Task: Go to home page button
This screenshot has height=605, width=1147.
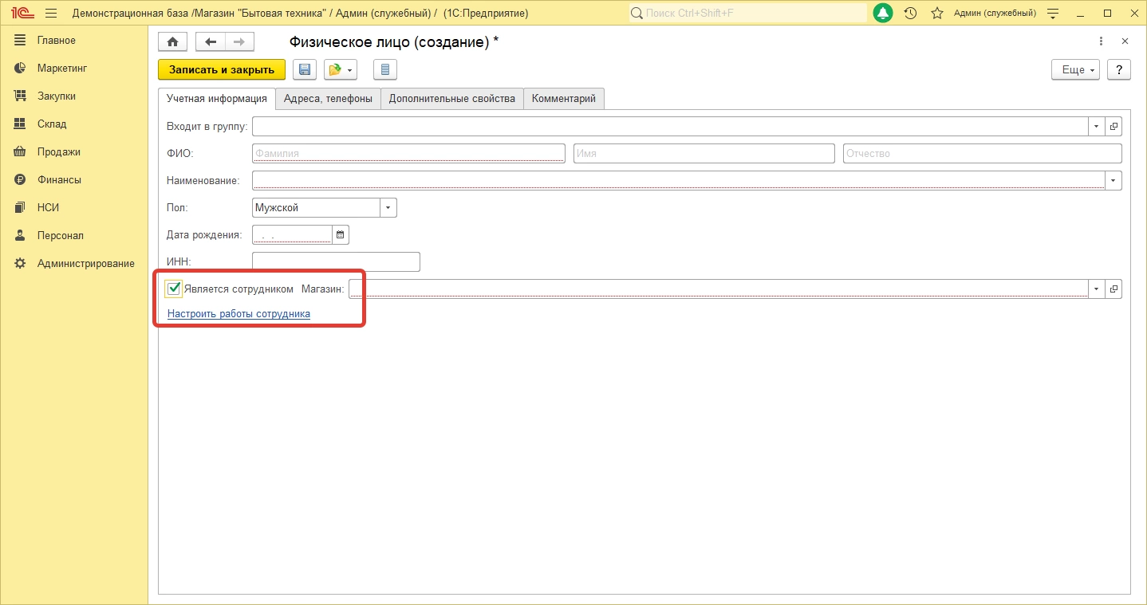Action: 172,42
